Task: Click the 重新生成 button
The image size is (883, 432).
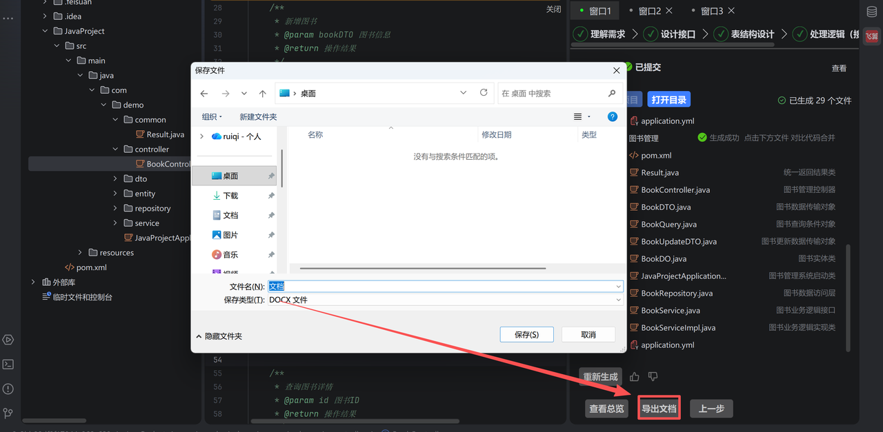Action: point(600,377)
